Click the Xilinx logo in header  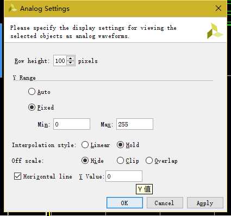pos(215,31)
